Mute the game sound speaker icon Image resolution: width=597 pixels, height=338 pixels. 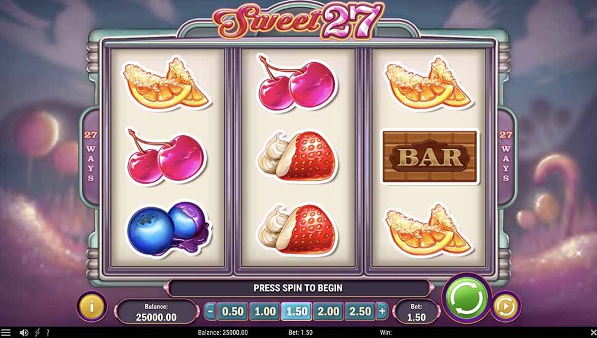point(23,332)
